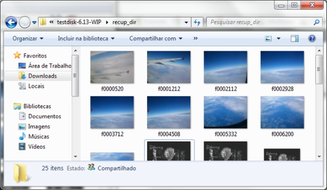Open Área de Trabalho in navigation pane
This screenshot has height=190, width=327.
click(50, 66)
